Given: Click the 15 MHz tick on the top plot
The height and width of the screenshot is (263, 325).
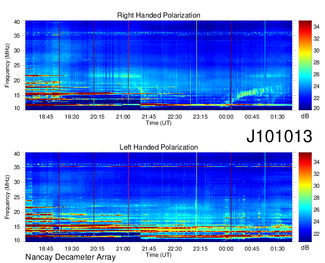Looking at the screenshot, I should (17, 95).
